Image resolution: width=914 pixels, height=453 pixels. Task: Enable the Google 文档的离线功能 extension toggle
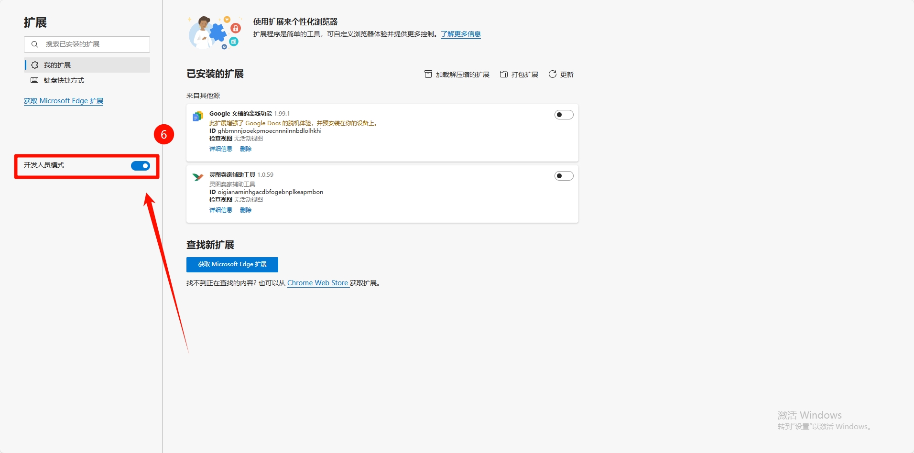564,115
